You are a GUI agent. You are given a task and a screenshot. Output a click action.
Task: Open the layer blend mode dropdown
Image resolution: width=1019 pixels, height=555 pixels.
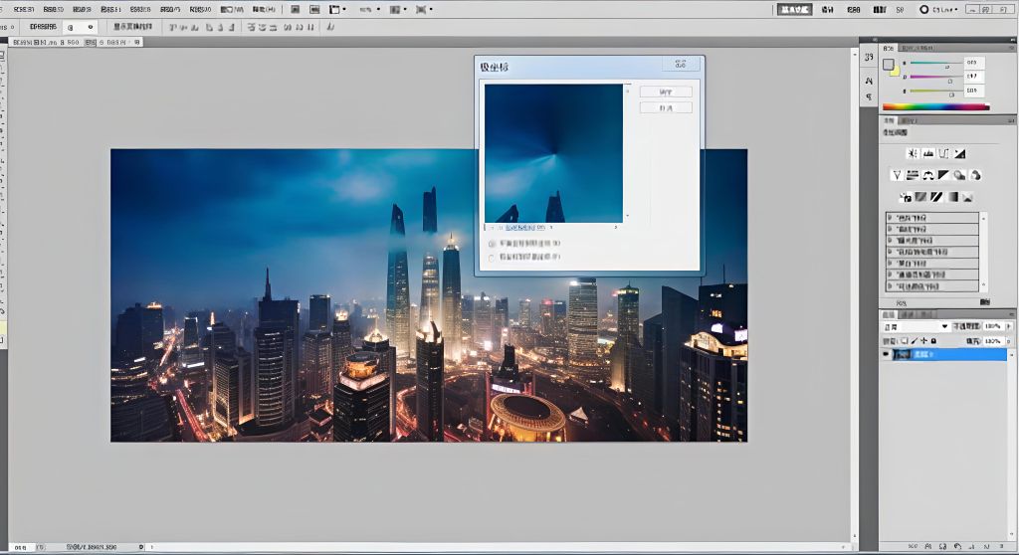[917, 326]
